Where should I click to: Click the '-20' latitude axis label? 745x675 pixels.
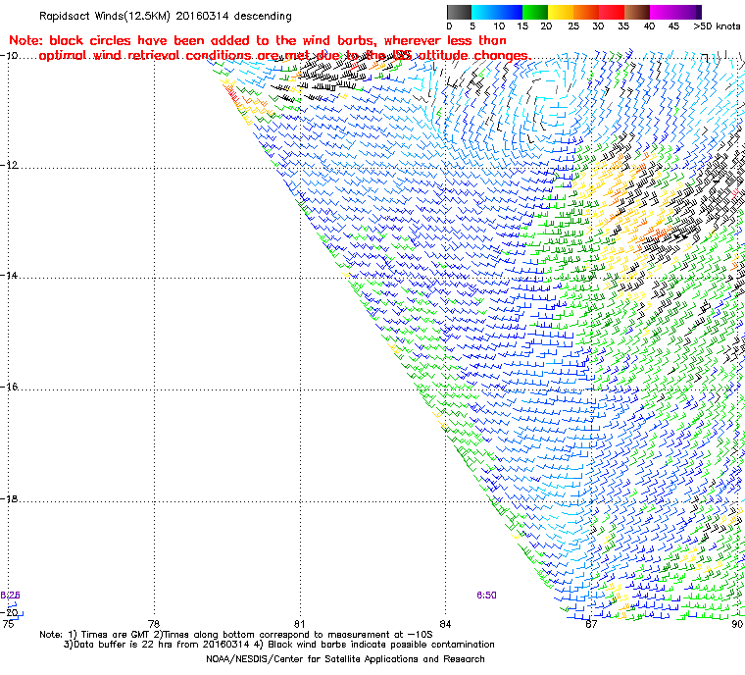coord(9,612)
